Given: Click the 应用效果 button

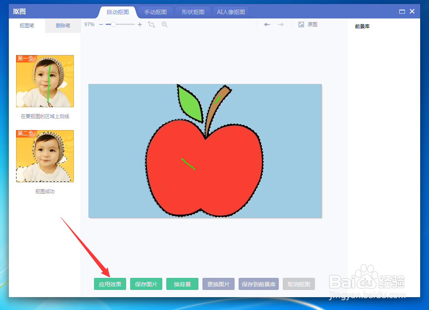Looking at the screenshot, I should pyautogui.click(x=110, y=284).
